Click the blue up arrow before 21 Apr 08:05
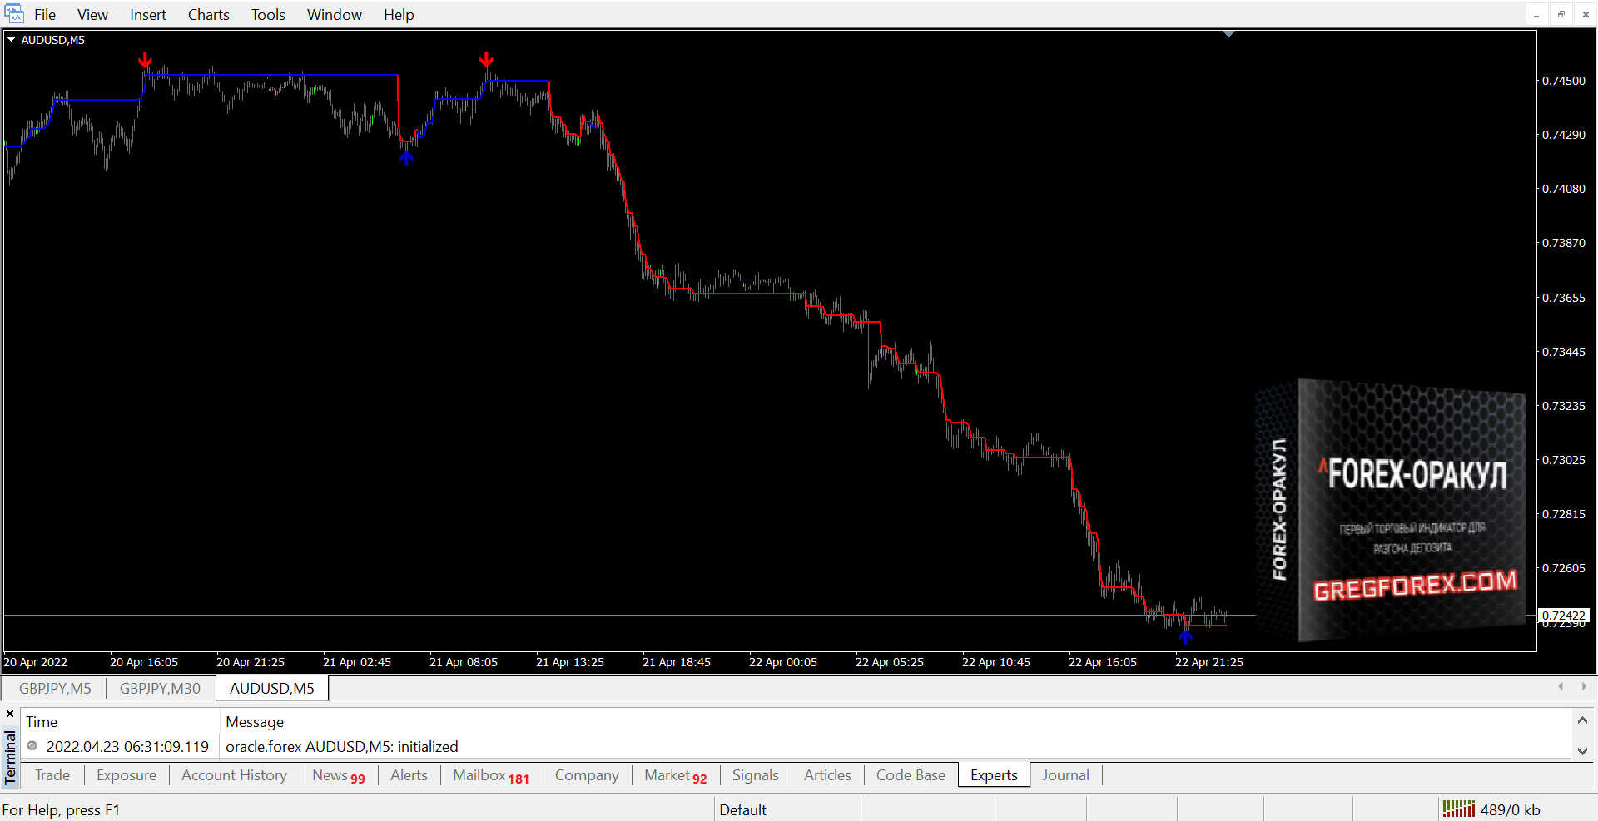 point(406,158)
